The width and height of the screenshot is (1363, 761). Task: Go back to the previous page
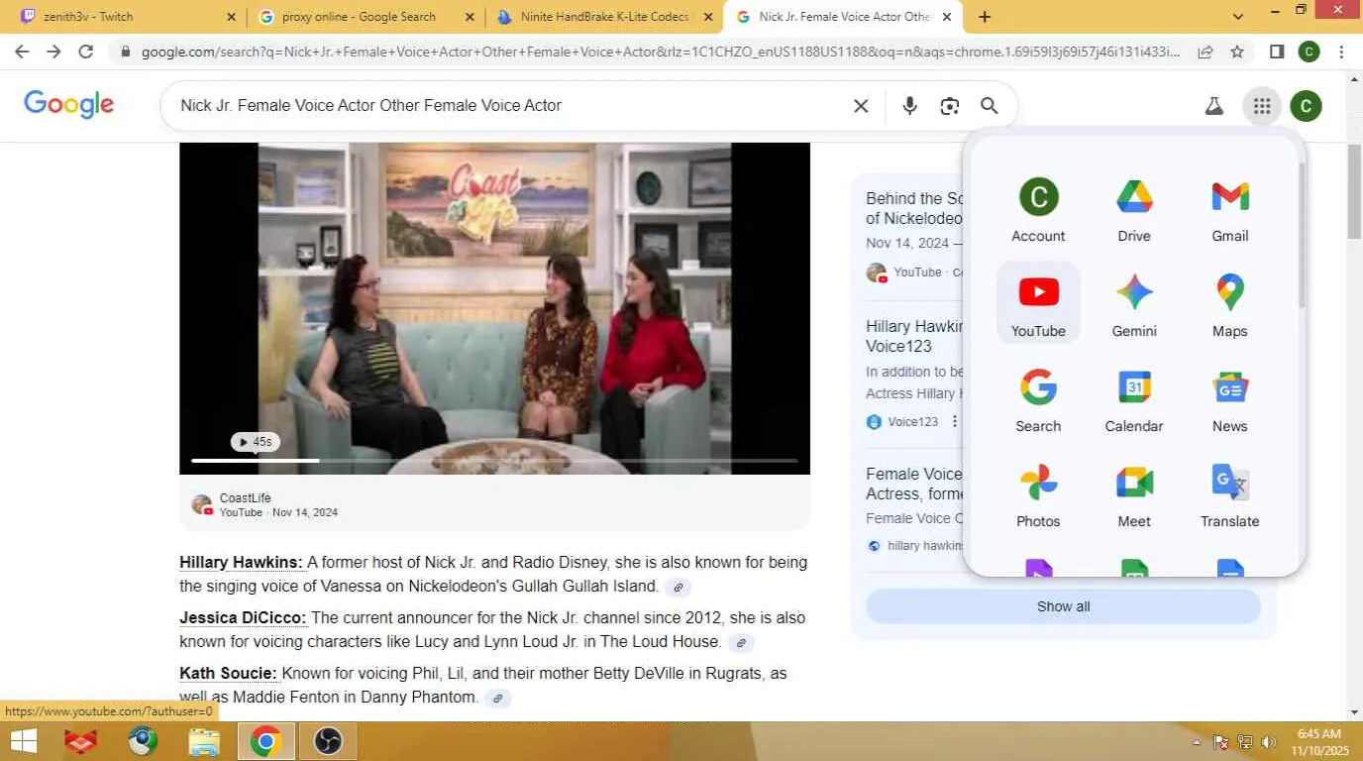coord(22,52)
